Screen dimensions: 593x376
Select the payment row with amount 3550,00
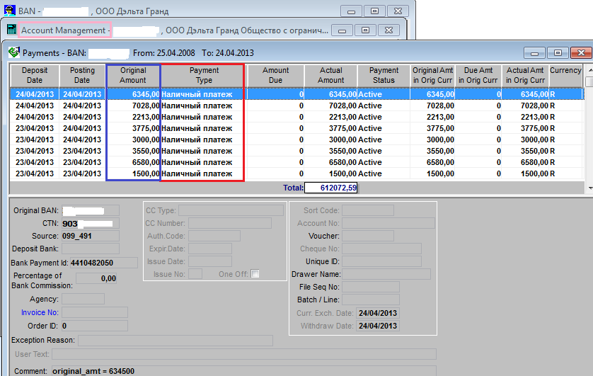pyautogui.click(x=296, y=151)
